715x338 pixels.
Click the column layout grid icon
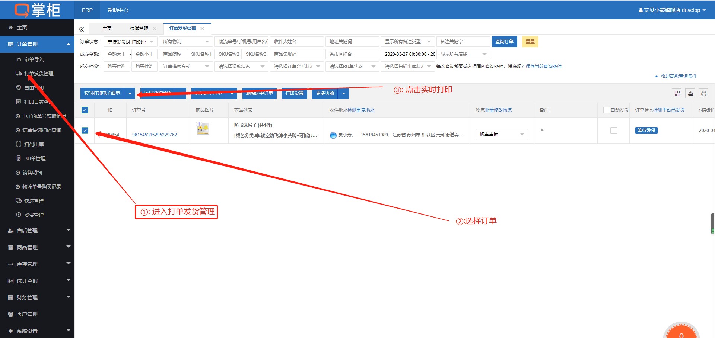point(677,94)
